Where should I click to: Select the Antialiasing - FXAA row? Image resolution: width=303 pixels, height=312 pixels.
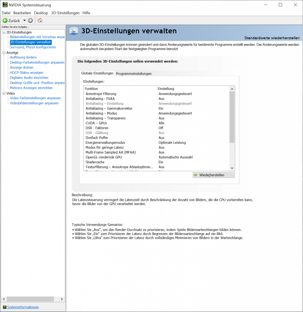pos(156,99)
